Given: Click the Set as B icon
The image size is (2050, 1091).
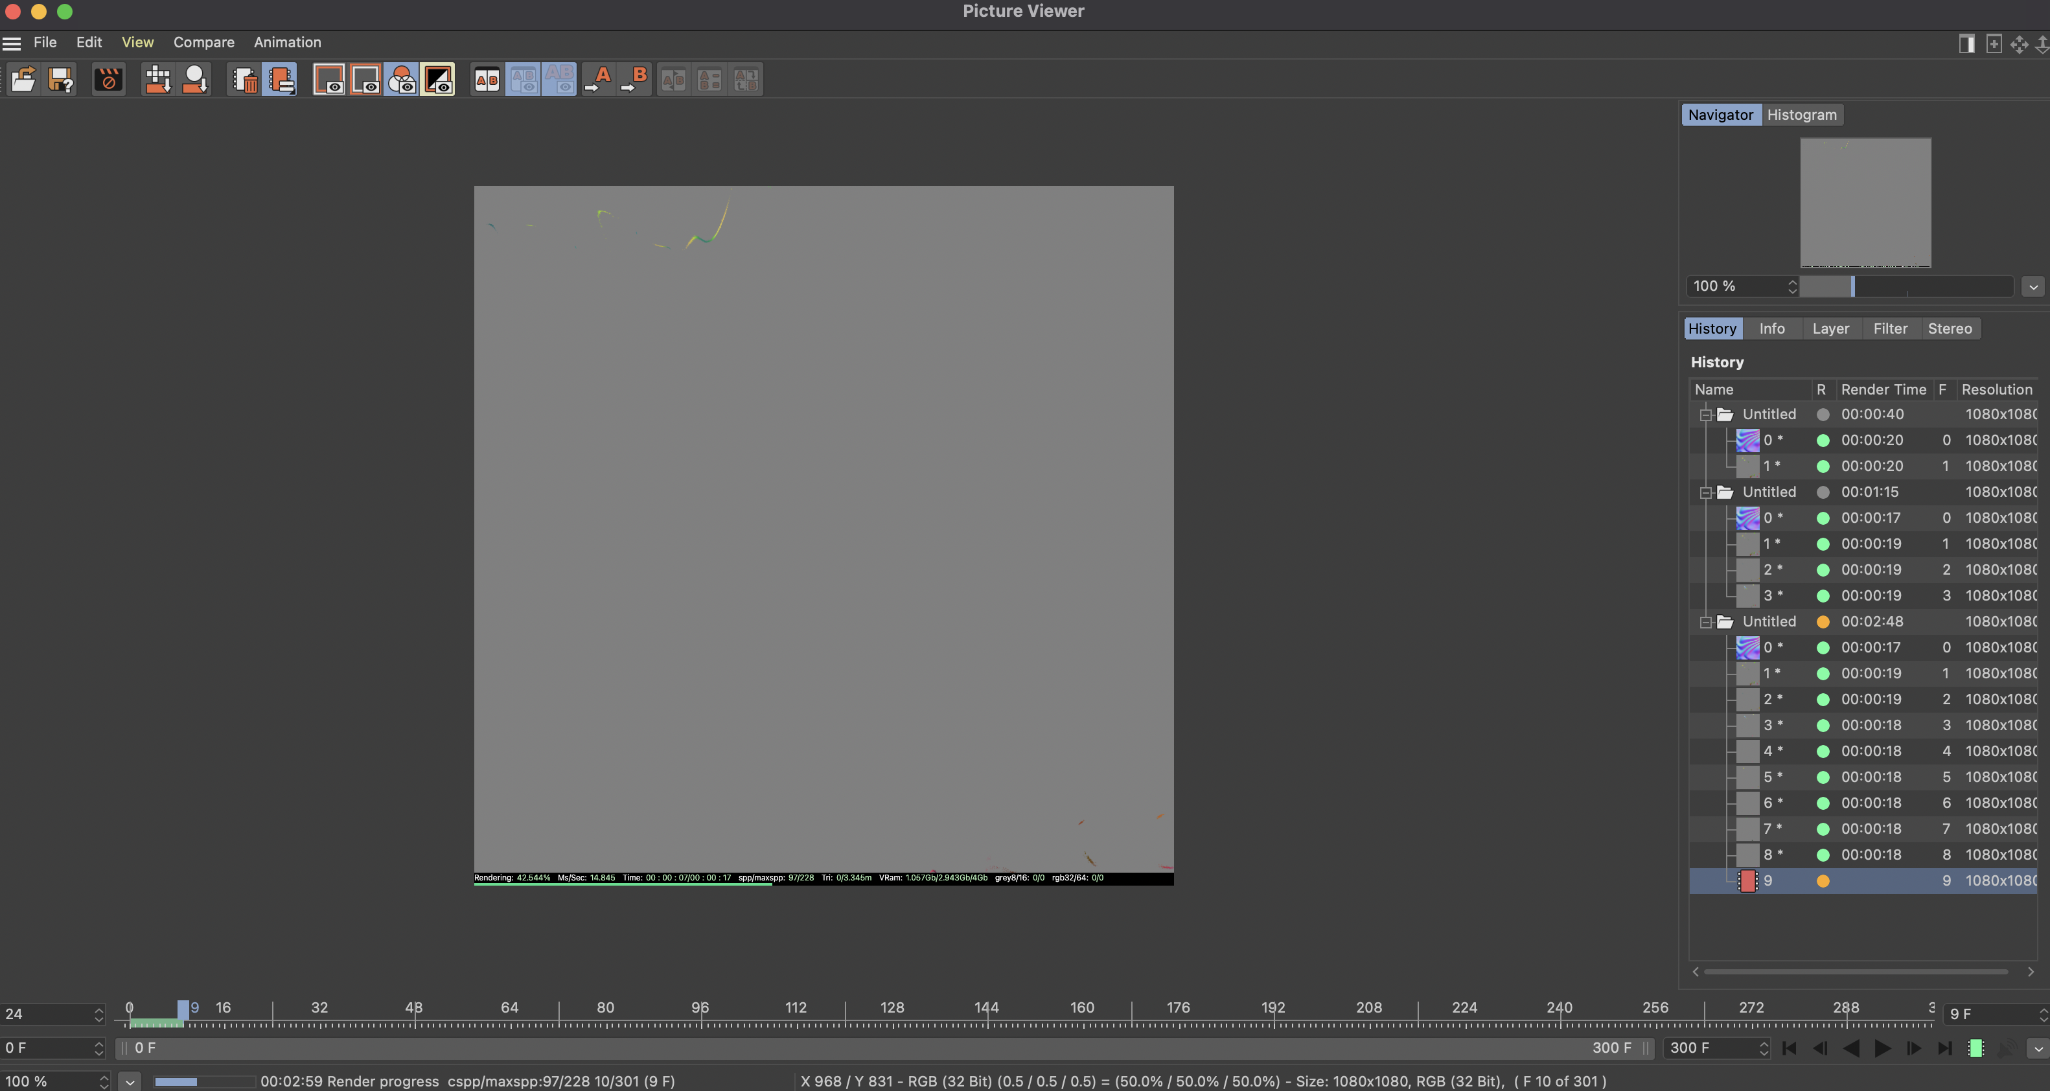Looking at the screenshot, I should (x=635, y=80).
